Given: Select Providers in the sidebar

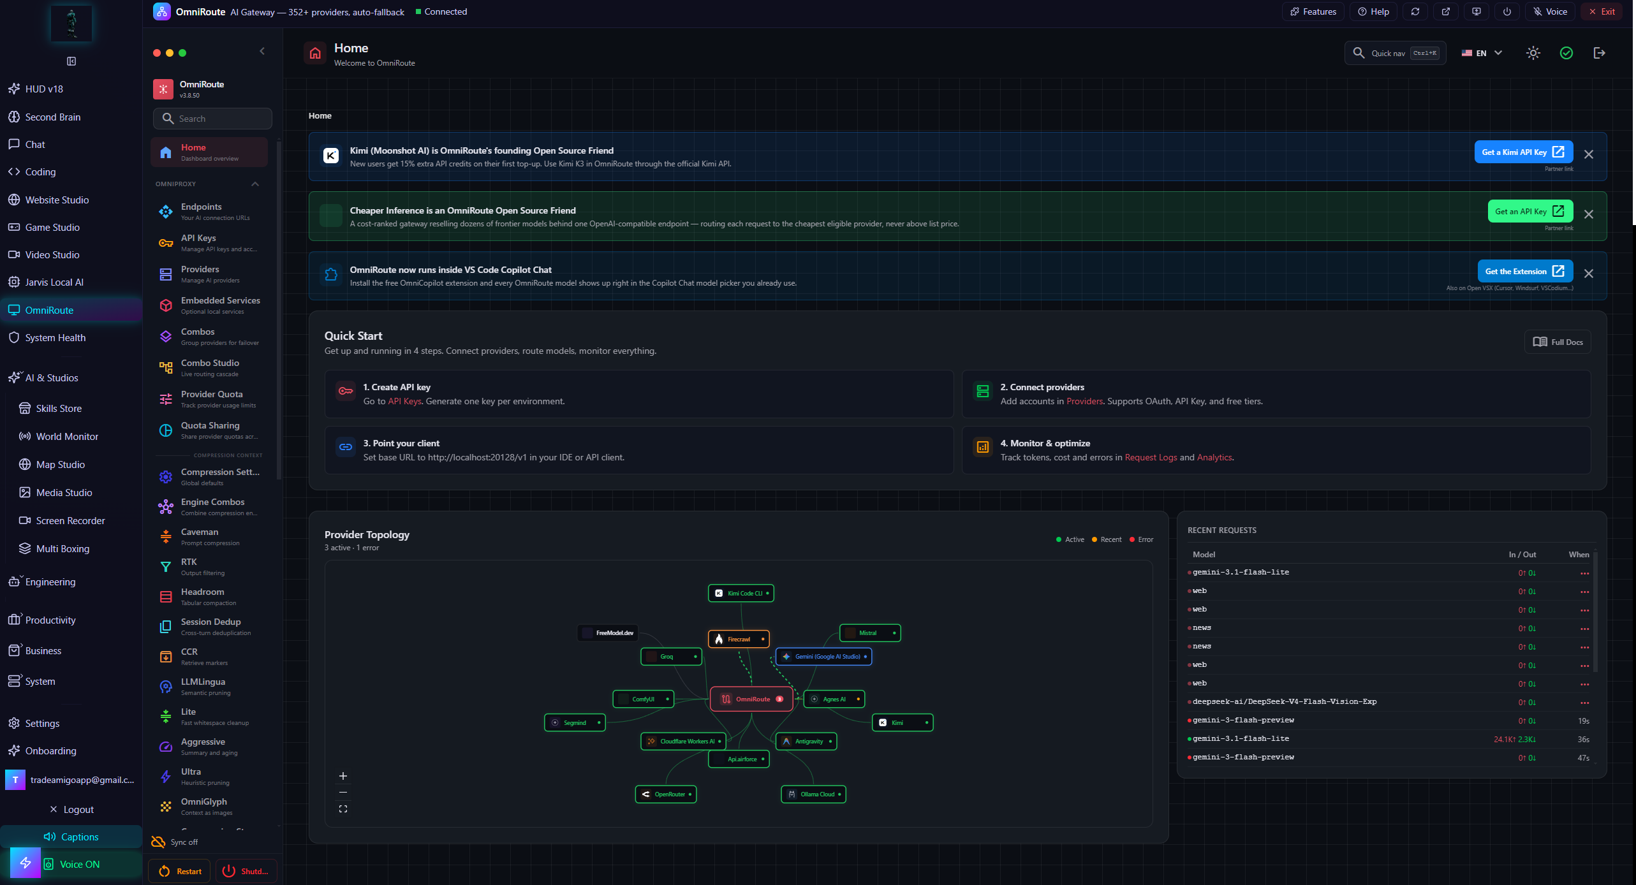Looking at the screenshot, I should (210, 274).
